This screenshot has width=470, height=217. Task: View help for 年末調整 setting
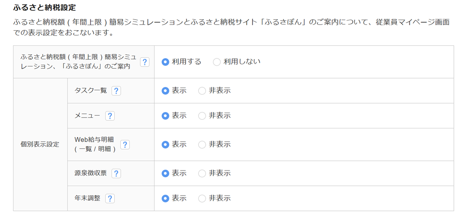tap(110, 199)
